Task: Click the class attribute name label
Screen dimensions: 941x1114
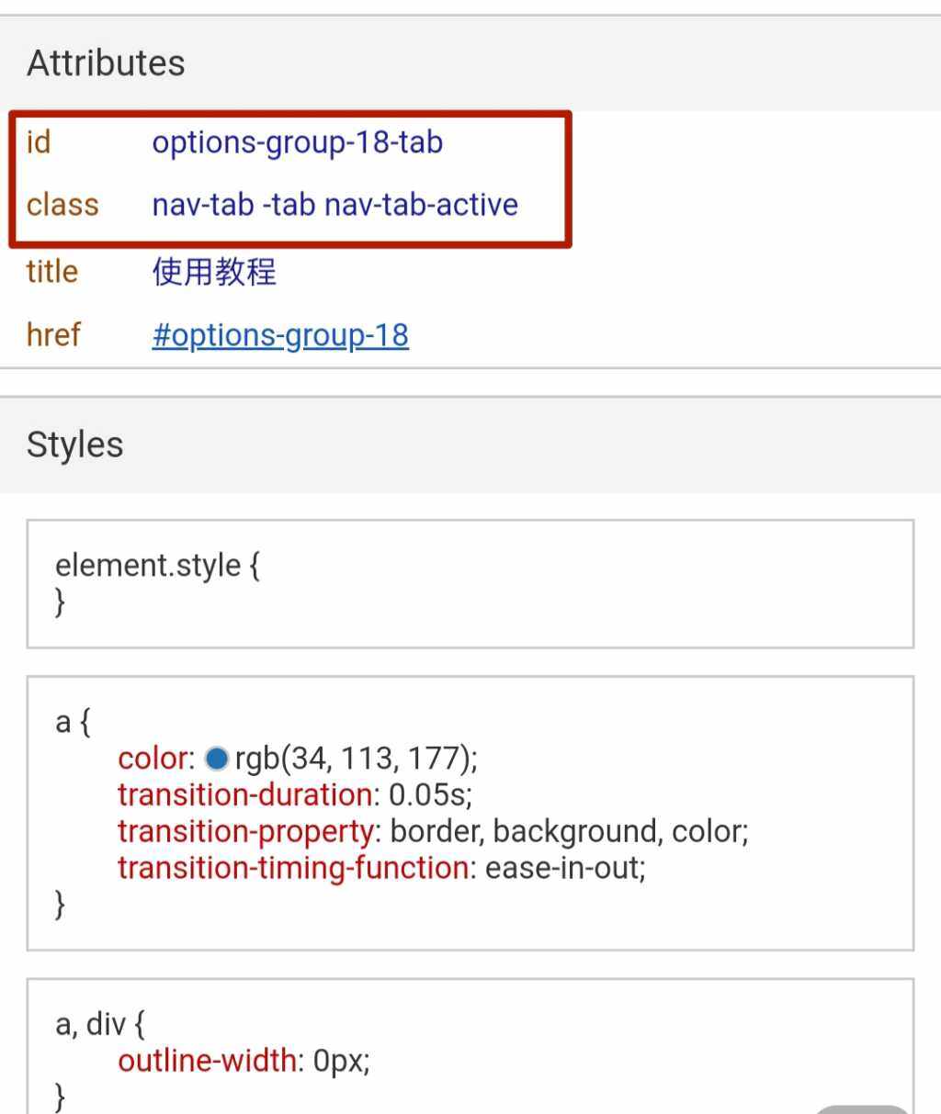Action: point(62,205)
